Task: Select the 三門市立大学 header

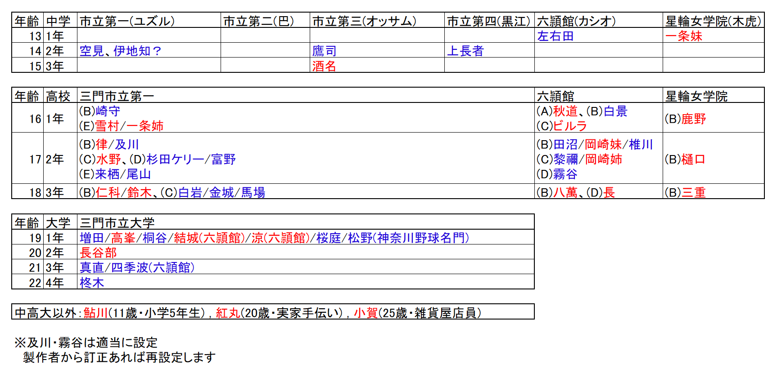Action: point(306,222)
